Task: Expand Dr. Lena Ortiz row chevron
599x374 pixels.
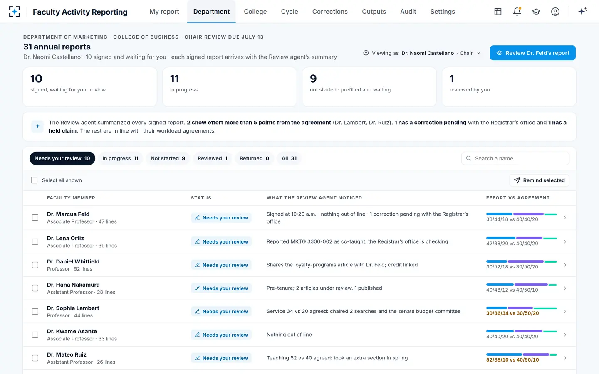Action: 565,242
